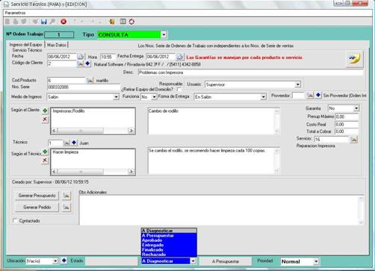Image resolution: width=375 pixels, height=271 pixels.
Task: Click the blue floppy disk save icon
Action: coord(44,22)
